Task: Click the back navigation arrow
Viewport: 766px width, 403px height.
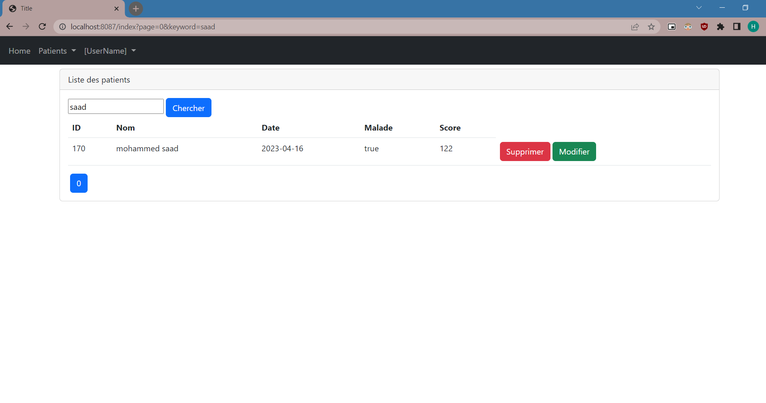Action: tap(9, 26)
